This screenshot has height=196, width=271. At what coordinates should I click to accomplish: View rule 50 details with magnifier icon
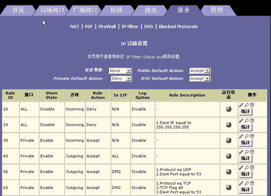[247, 167]
